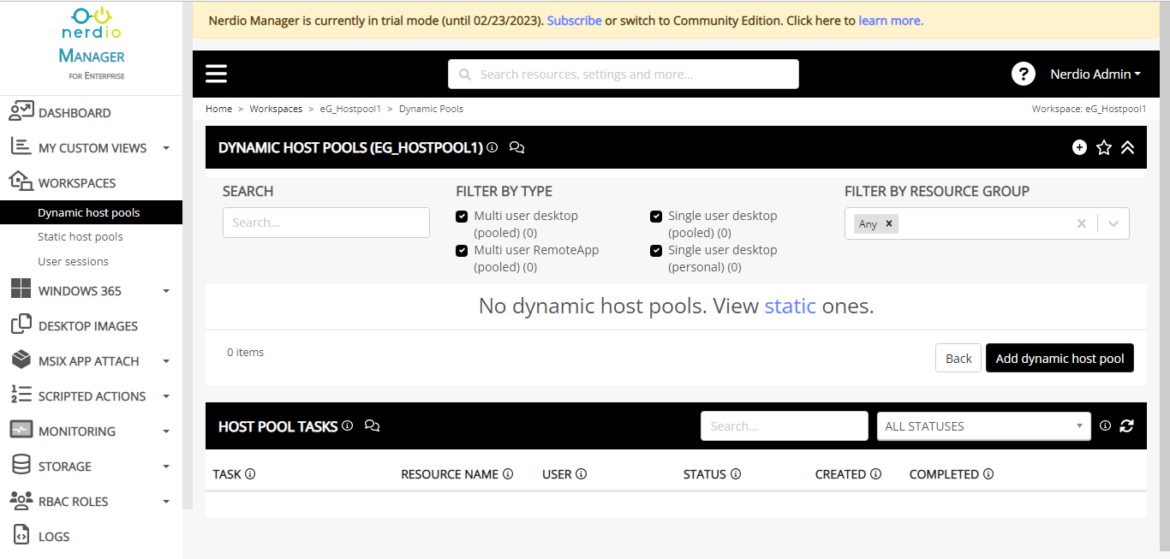Open resource group filter dropdown arrow
The height and width of the screenshot is (559, 1170).
[x=1113, y=223]
